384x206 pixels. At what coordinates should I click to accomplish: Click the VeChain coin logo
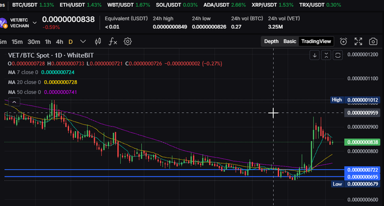[3, 23]
